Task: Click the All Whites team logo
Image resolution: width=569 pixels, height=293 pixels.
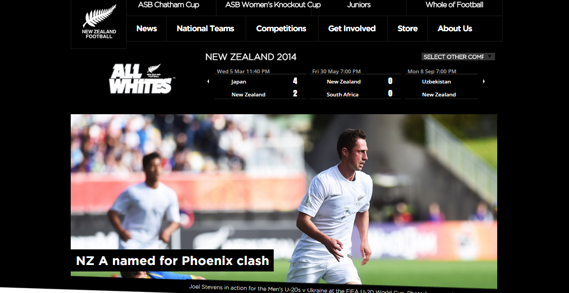Action: [x=142, y=79]
